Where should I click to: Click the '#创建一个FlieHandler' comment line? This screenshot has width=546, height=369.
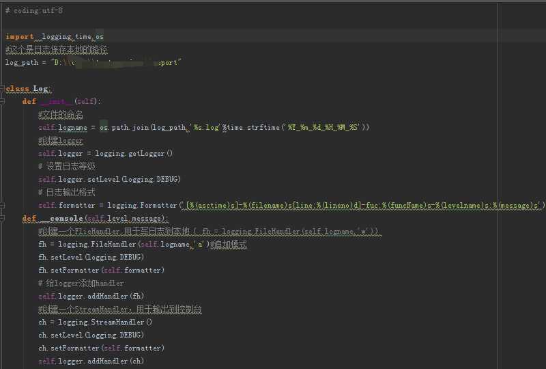click(210, 231)
